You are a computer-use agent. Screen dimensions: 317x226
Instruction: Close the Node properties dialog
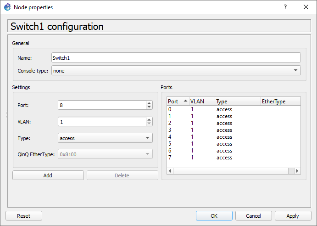click(306, 7)
